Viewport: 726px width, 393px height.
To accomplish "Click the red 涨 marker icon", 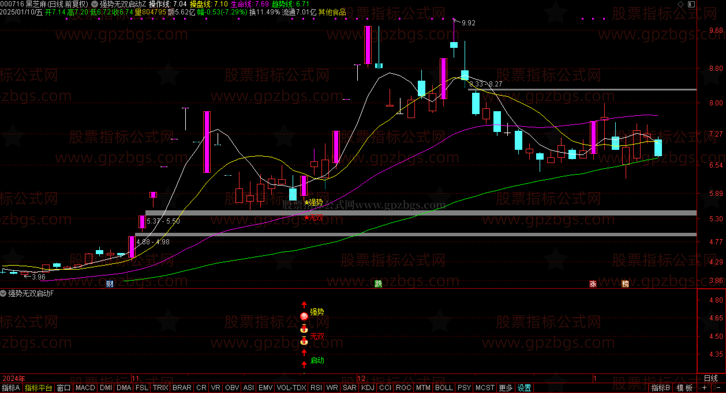I will (593, 284).
